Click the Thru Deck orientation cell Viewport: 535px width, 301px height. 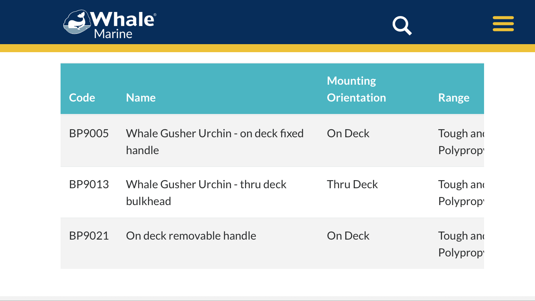(353, 184)
